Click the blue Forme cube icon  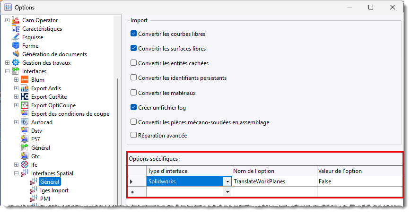coord(16,45)
